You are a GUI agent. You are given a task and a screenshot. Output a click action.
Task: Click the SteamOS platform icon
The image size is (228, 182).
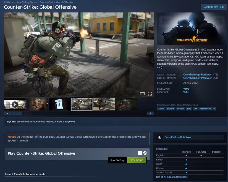pyautogui.click(x=145, y=153)
